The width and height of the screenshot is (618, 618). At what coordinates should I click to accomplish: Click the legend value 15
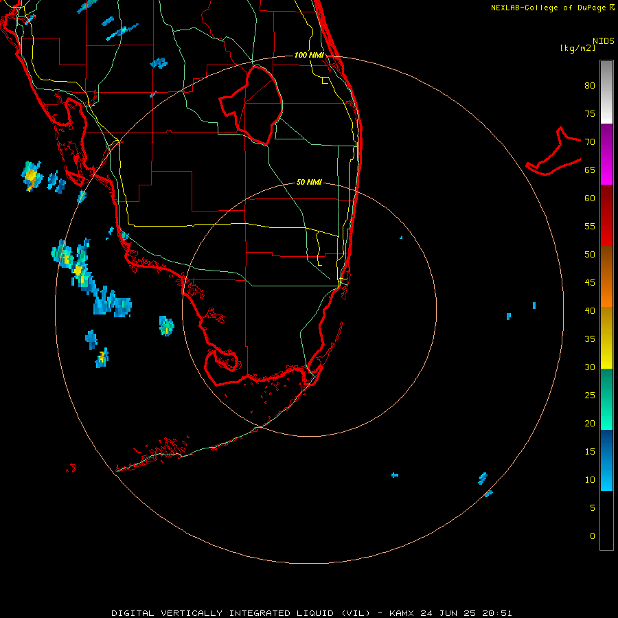(590, 452)
